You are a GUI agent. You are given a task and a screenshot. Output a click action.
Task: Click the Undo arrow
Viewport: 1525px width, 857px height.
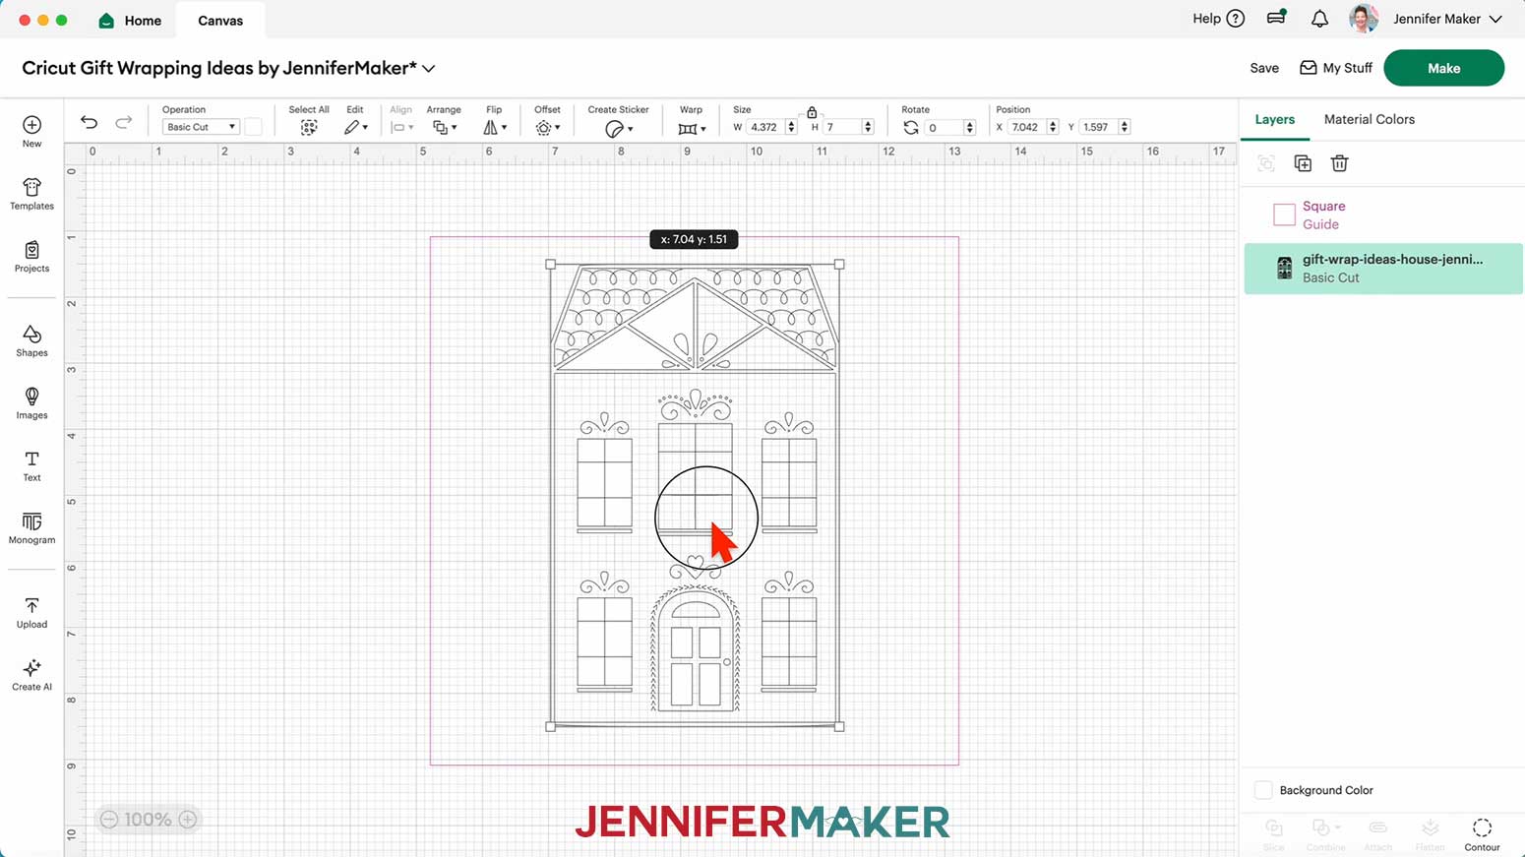pos(89,122)
